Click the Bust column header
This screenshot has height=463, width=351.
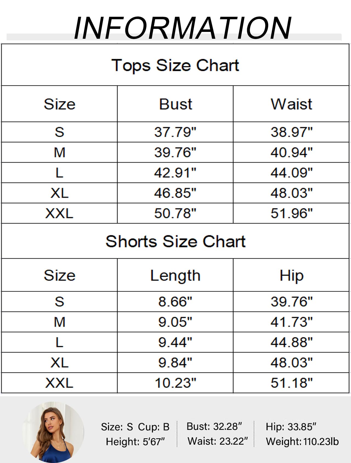tap(175, 104)
